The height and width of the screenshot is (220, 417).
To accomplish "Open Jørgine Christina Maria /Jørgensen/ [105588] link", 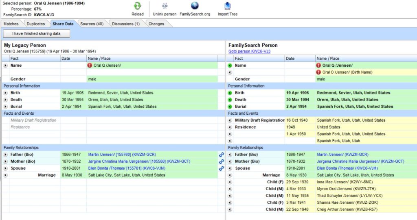I will 139,161.
